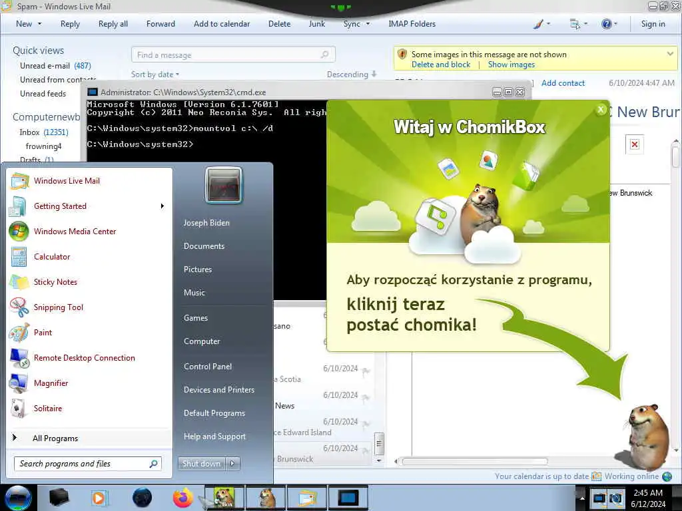Click Junk in Live Mail toolbar
Screen dimensions: 682x511
click(x=316, y=24)
